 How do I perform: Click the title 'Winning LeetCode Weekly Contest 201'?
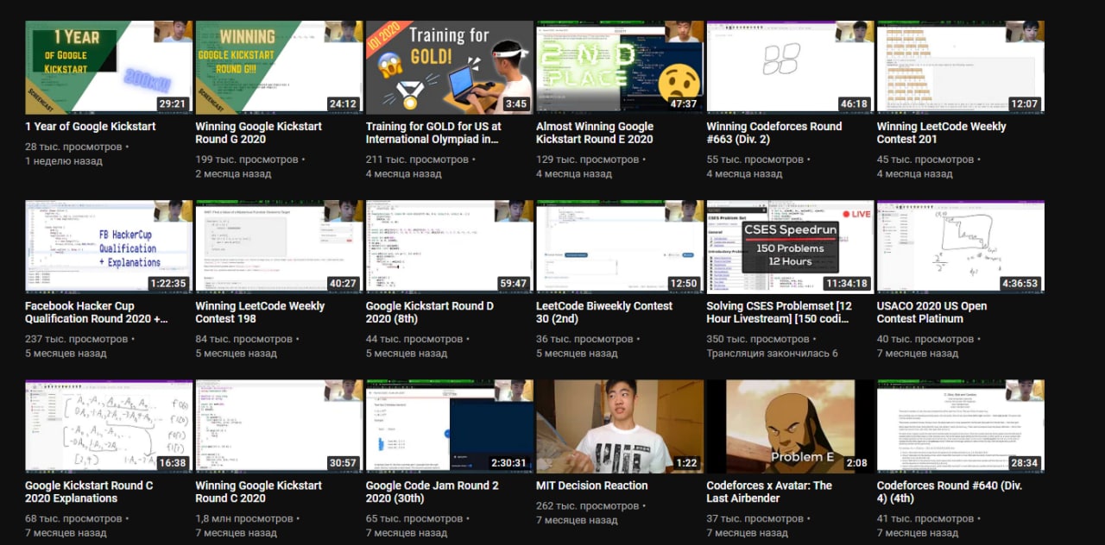pos(942,133)
